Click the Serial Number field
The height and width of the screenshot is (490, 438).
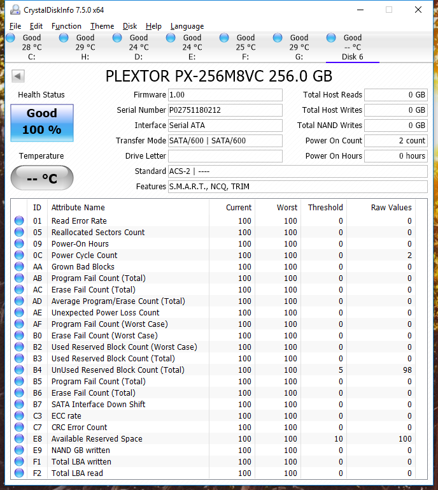click(x=225, y=110)
